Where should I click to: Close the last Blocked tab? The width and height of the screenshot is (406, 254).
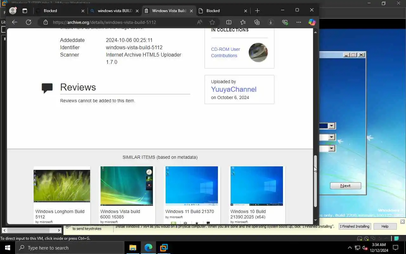[x=246, y=11]
